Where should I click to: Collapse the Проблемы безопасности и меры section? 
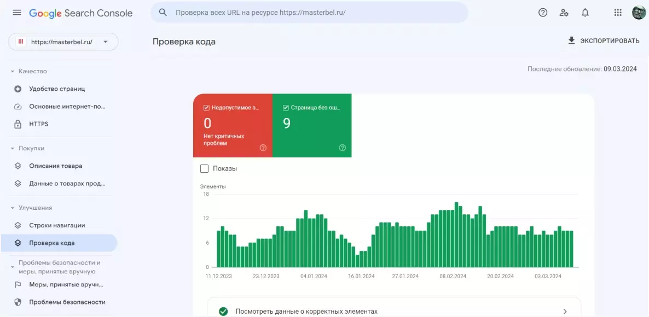(13, 267)
